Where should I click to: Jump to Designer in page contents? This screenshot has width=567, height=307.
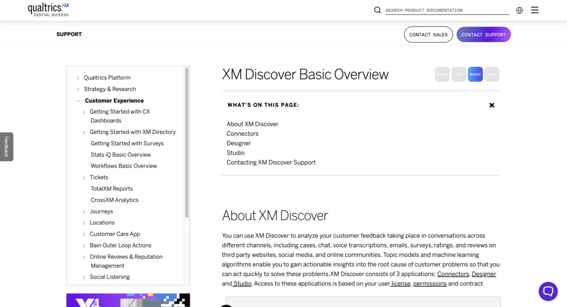click(x=239, y=143)
